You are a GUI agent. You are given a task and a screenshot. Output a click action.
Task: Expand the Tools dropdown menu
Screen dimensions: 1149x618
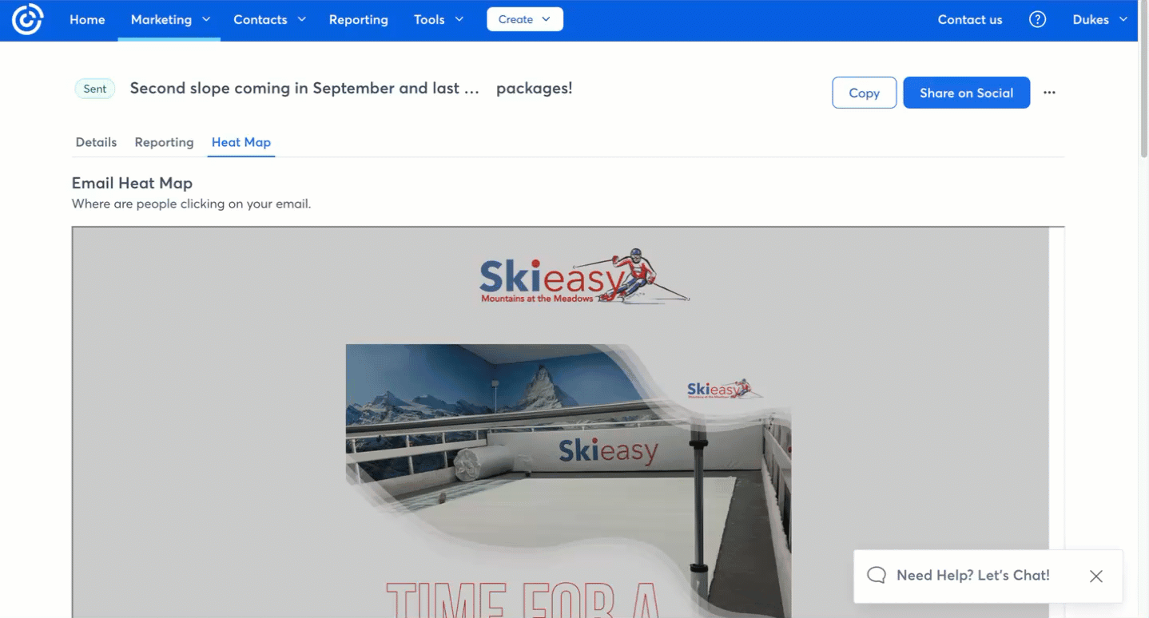(x=438, y=20)
